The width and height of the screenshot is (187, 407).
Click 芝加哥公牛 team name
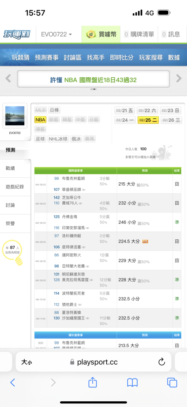point(72,197)
